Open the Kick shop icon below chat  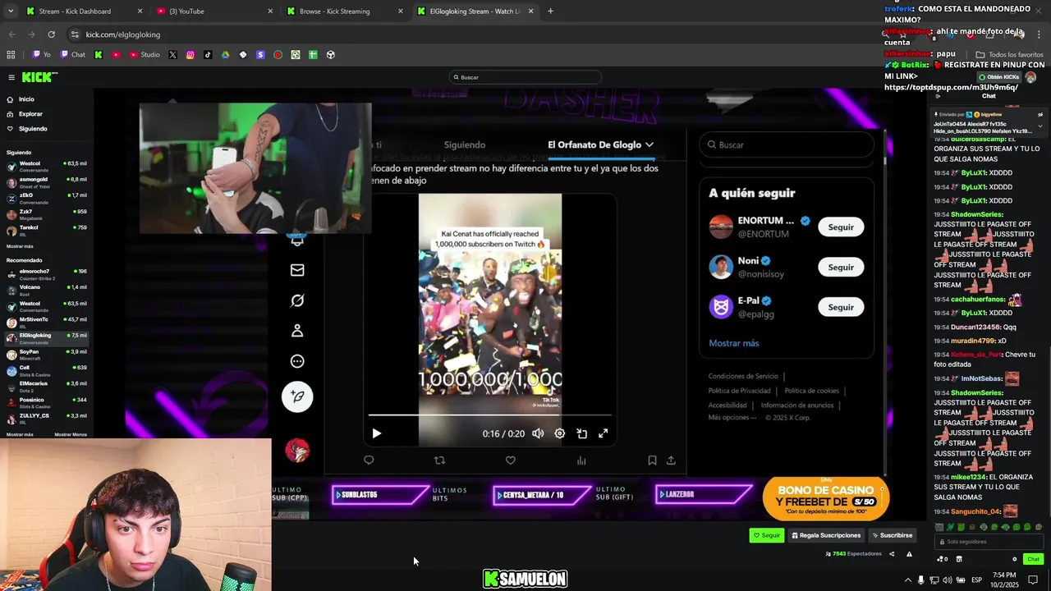(x=958, y=559)
